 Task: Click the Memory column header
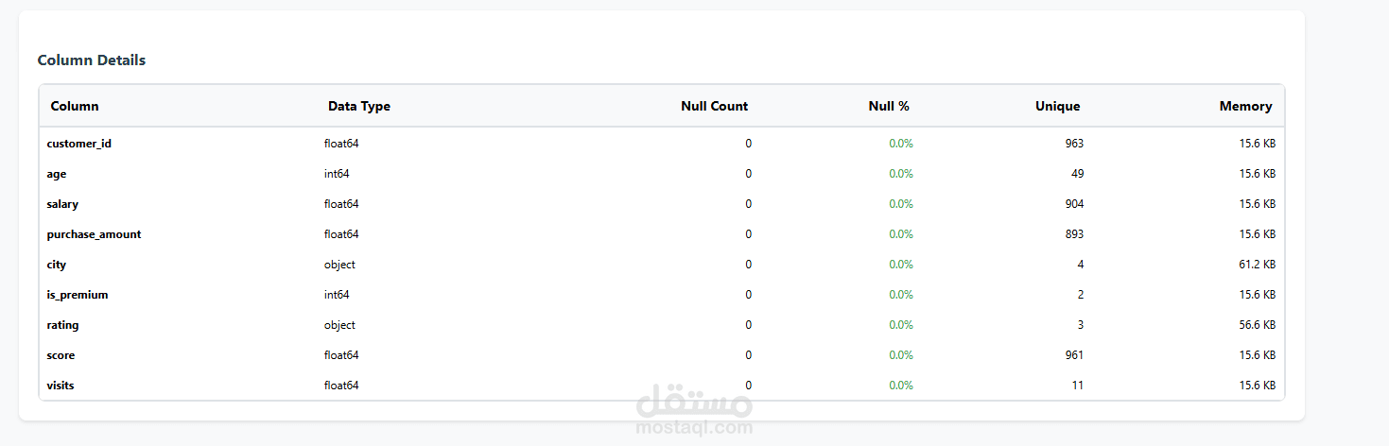(1245, 107)
